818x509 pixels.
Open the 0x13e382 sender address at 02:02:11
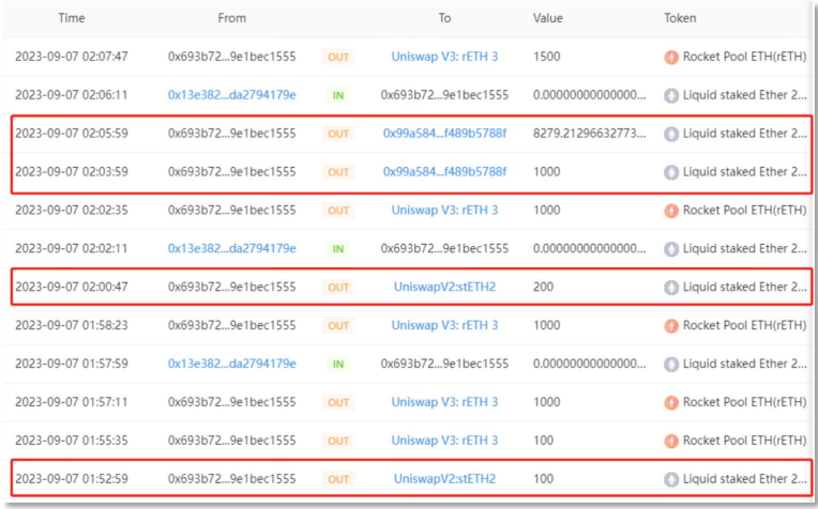232,249
